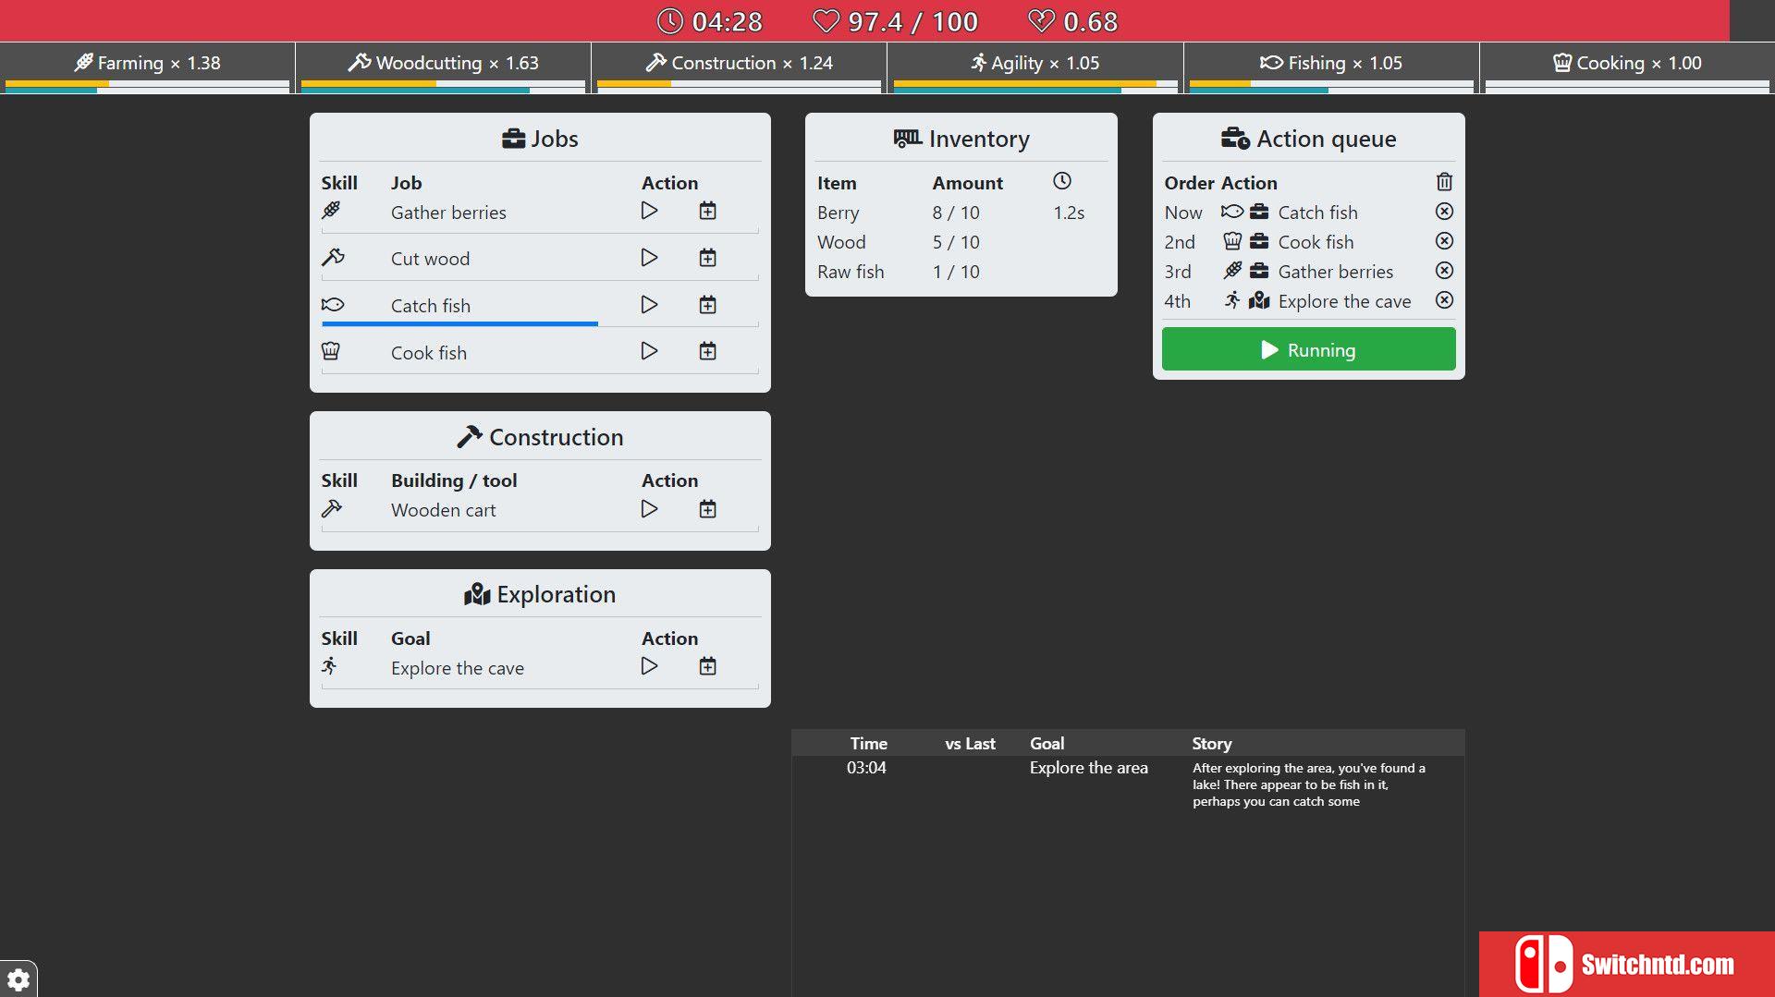This screenshot has height=997, width=1775.
Task: Click the 1.2s berry timer value
Action: [x=1069, y=213]
